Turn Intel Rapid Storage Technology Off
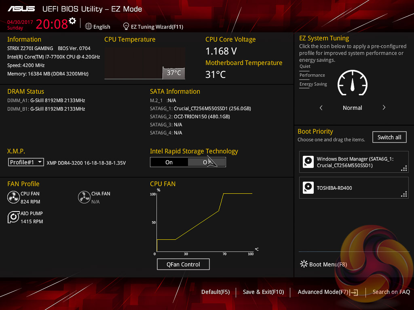This screenshot has height=310, width=414. (x=207, y=162)
